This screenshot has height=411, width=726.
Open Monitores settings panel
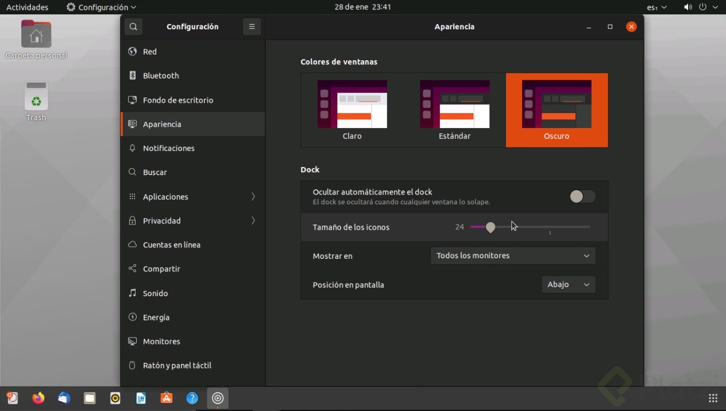point(193,342)
